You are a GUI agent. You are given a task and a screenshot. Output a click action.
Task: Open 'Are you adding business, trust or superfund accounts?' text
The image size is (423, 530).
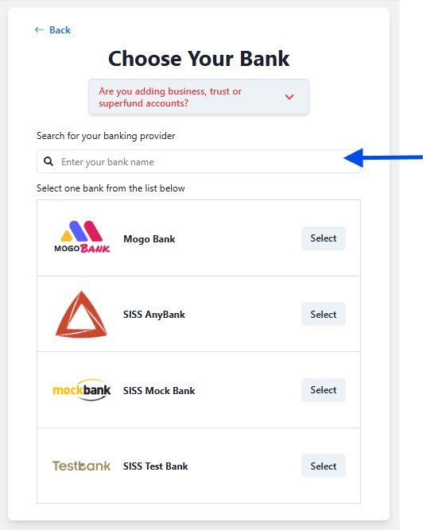(170, 97)
